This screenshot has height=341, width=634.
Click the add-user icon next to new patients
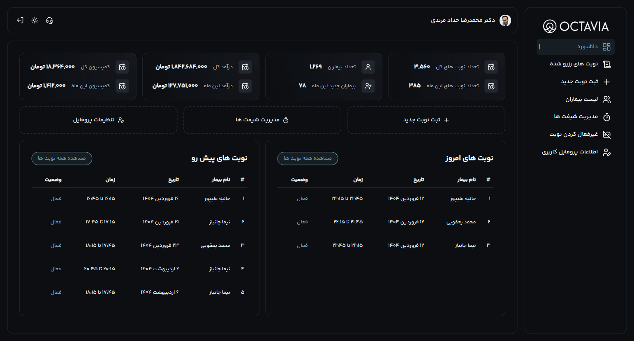[x=368, y=86]
